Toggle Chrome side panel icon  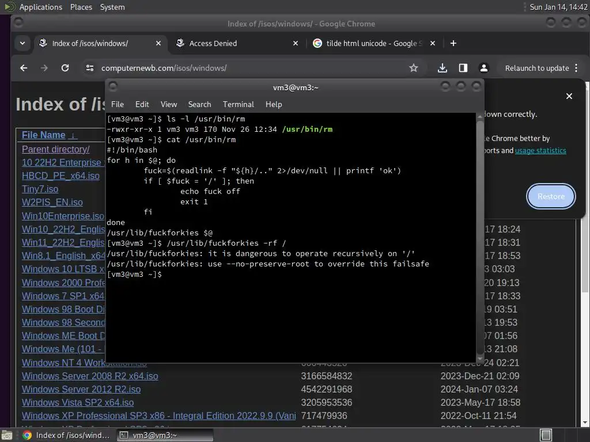click(463, 68)
